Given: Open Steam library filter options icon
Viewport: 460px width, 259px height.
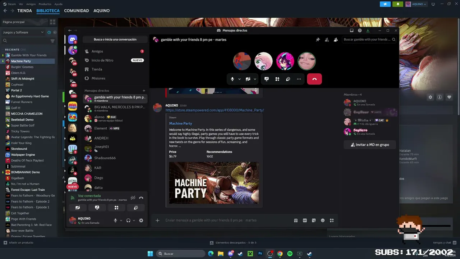Looking at the screenshot, I should (52, 41).
